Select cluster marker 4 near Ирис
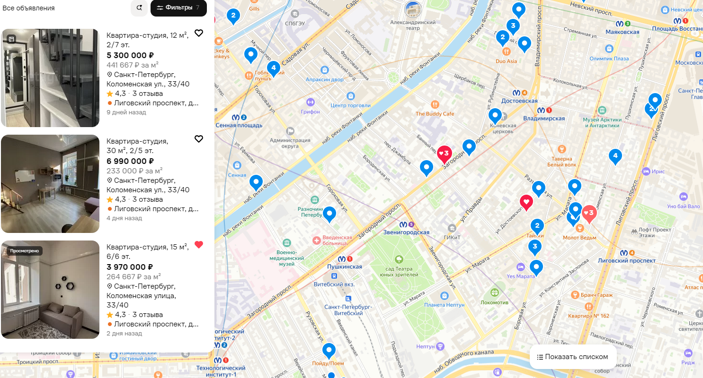Viewport: 703px width, 378px height. [x=615, y=156]
